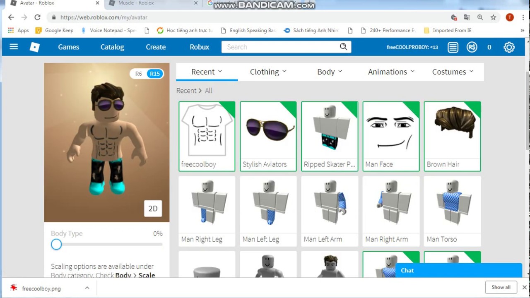Expand the Body dropdown tab
The image size is (530, 298).
tap(330, 72)
